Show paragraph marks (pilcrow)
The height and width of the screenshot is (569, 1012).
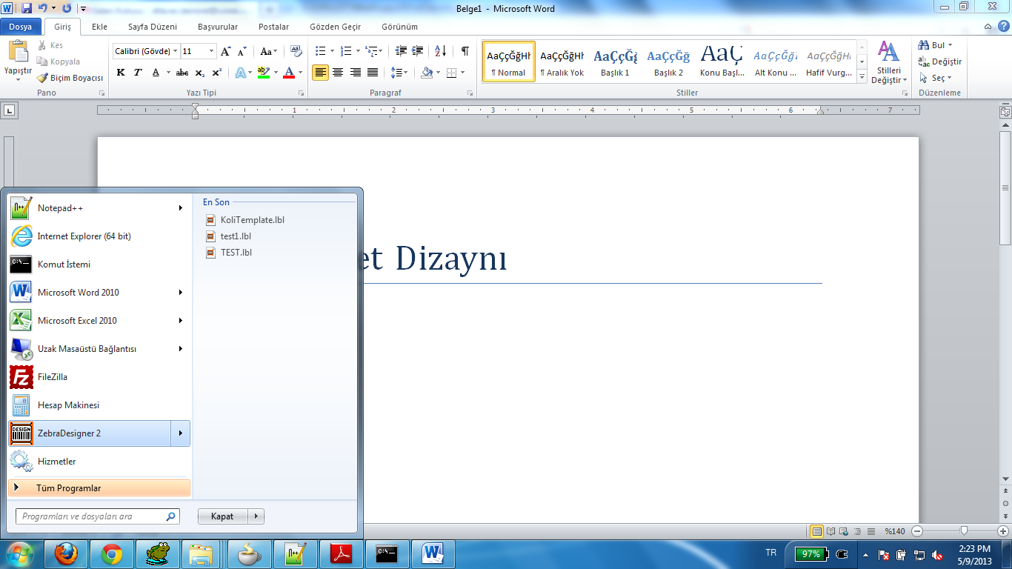465,51
